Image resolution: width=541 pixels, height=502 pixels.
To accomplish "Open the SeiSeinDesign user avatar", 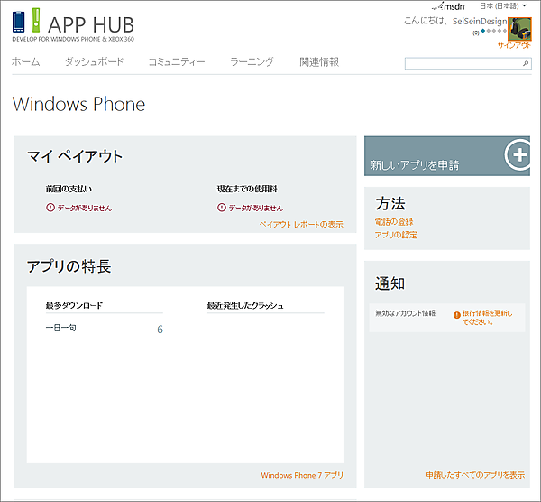I will tap(519, 29).
